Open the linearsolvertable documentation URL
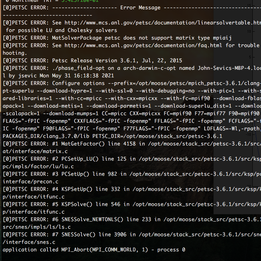 (163, 23)
